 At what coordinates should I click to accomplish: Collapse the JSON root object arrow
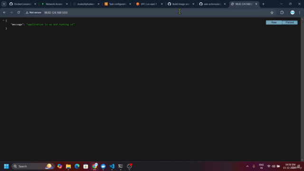(x=3, y=20)
